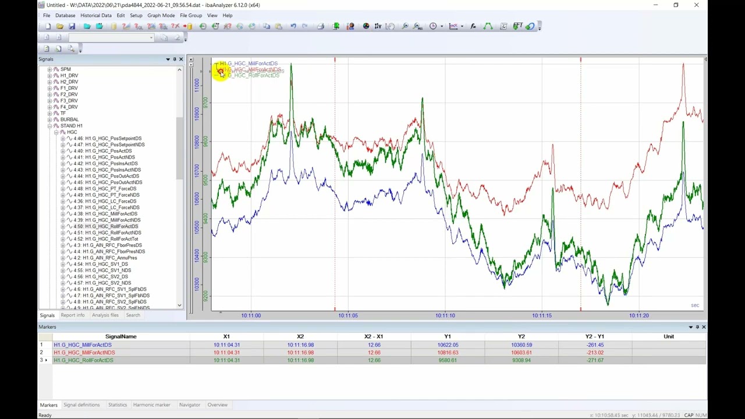Click the markers icon next to palette

[378, 26]
